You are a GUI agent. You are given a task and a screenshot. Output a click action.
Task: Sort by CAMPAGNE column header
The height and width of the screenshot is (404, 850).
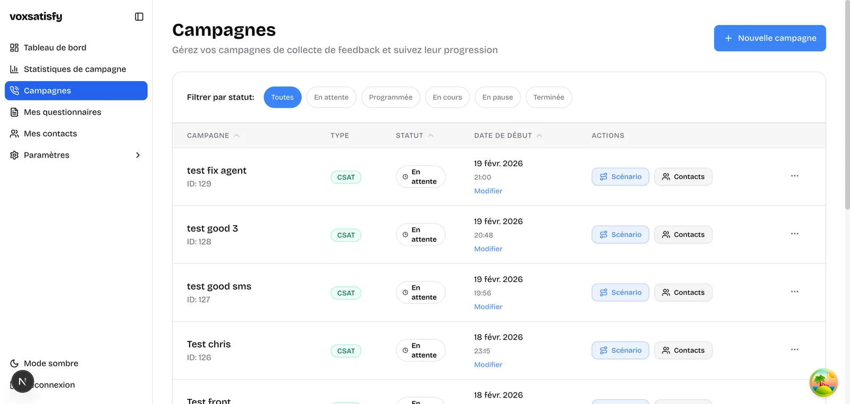click(213, 135)
